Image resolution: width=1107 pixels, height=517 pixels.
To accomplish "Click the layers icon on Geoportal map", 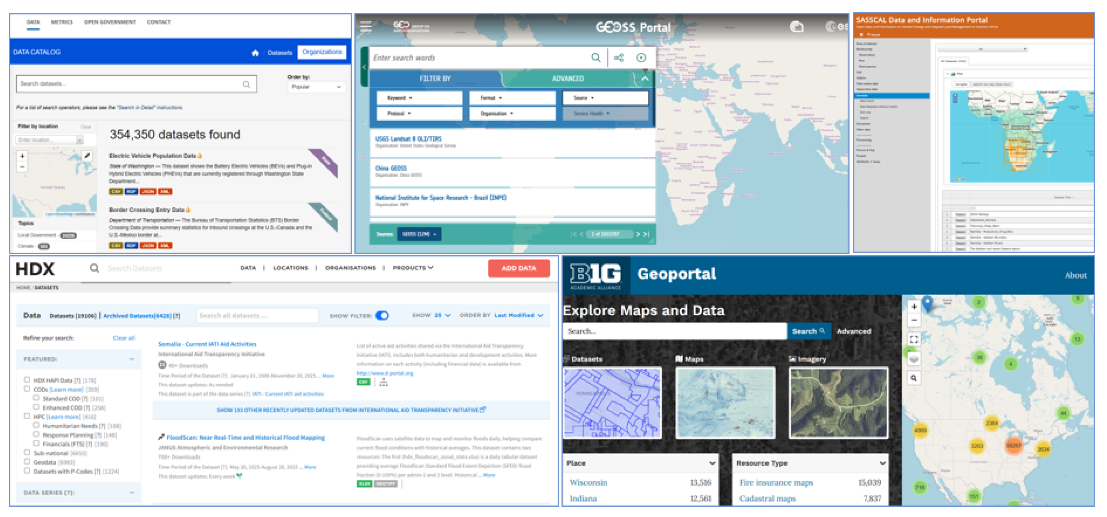I will tap(914, 359).
